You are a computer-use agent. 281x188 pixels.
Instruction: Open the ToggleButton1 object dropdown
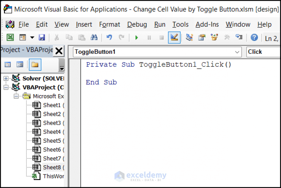pyautogui.click(x=237, y=52)
